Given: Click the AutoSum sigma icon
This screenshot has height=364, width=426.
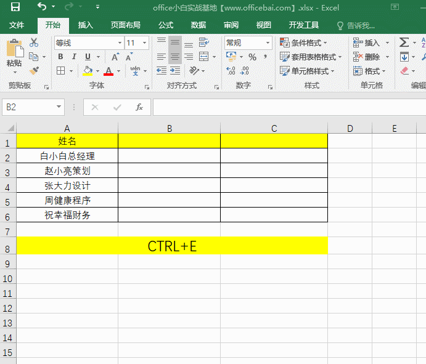Looking at the screenshot, I should pos(404,42).
